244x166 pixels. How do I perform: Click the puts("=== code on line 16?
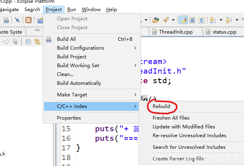[x=117, y=138]
